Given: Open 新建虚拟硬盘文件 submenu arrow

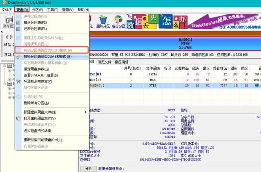Looking at the screenshot, I should coord(85,112).
